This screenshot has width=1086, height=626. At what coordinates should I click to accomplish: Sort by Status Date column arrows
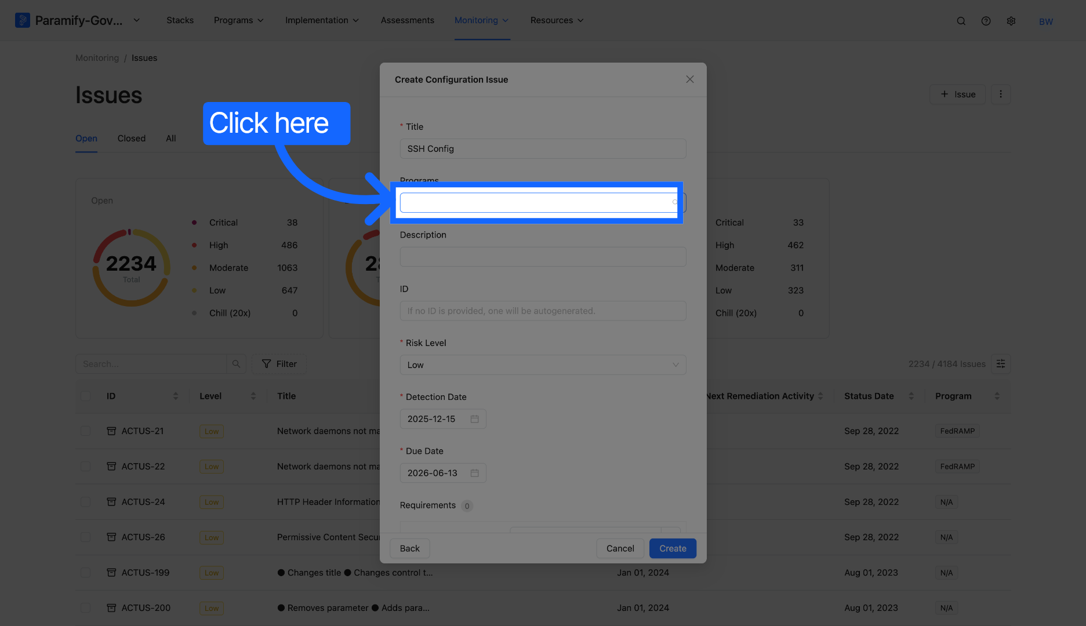coord(911,396)
